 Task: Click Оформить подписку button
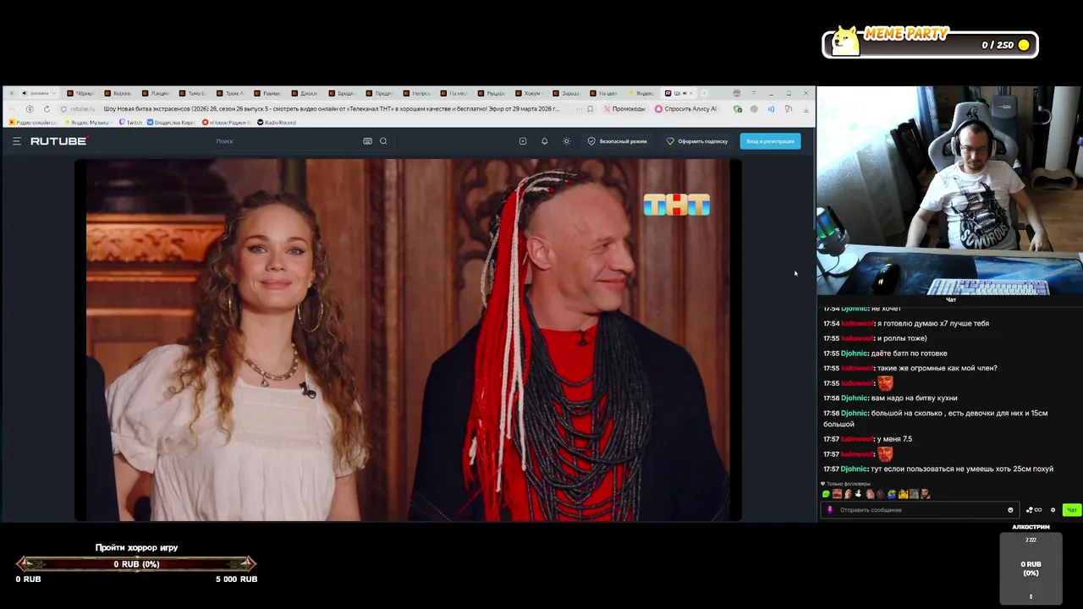coord(697,141)
